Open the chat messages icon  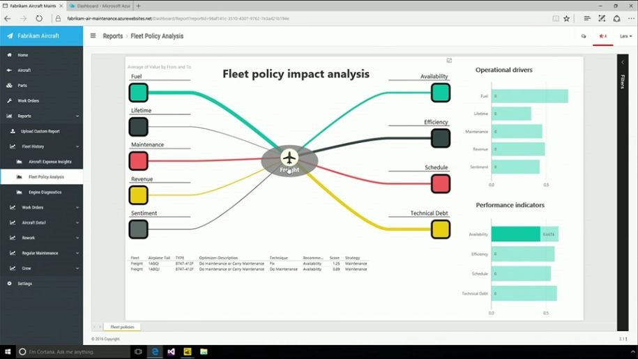pyautogui.click(x=584, y=36)
